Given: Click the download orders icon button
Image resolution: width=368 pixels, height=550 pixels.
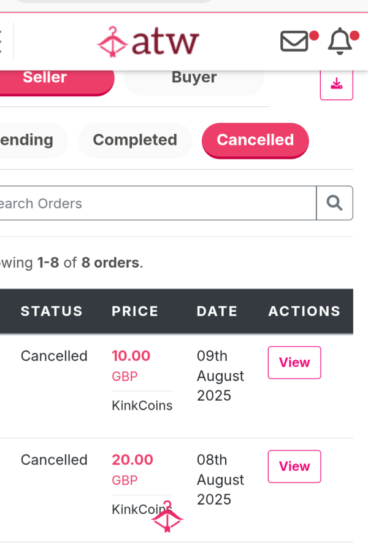Looking at the screenshot, I should 337,83.
